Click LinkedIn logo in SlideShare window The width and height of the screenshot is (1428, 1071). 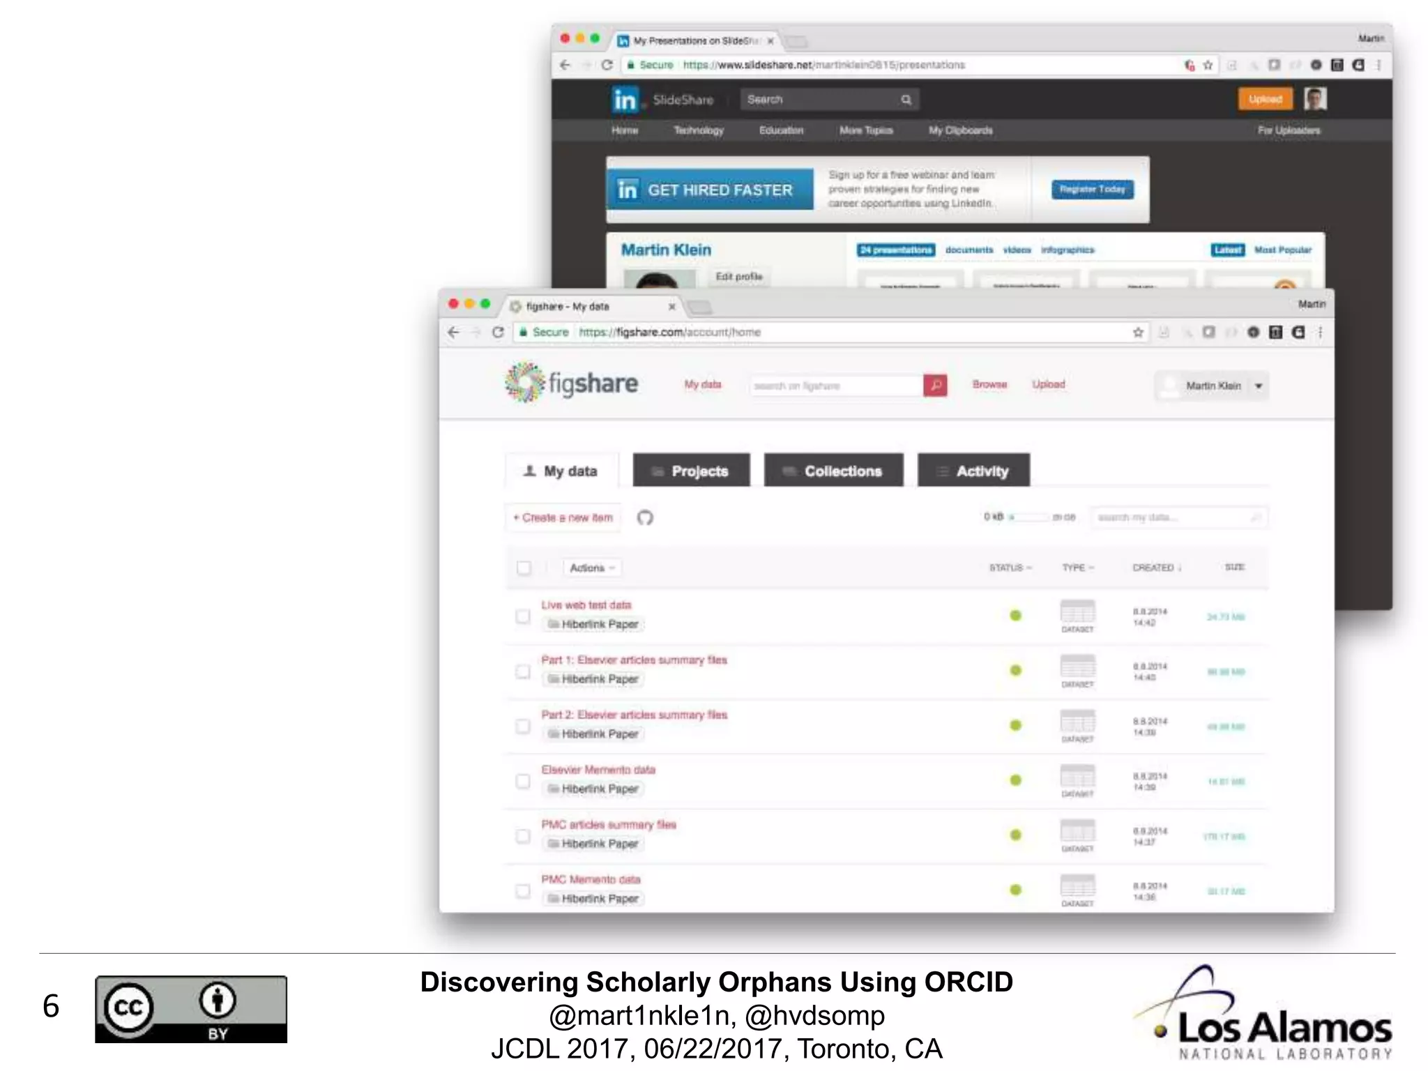click(625, 100)
